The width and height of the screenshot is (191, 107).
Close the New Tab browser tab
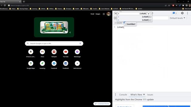[x=20, y=2]
